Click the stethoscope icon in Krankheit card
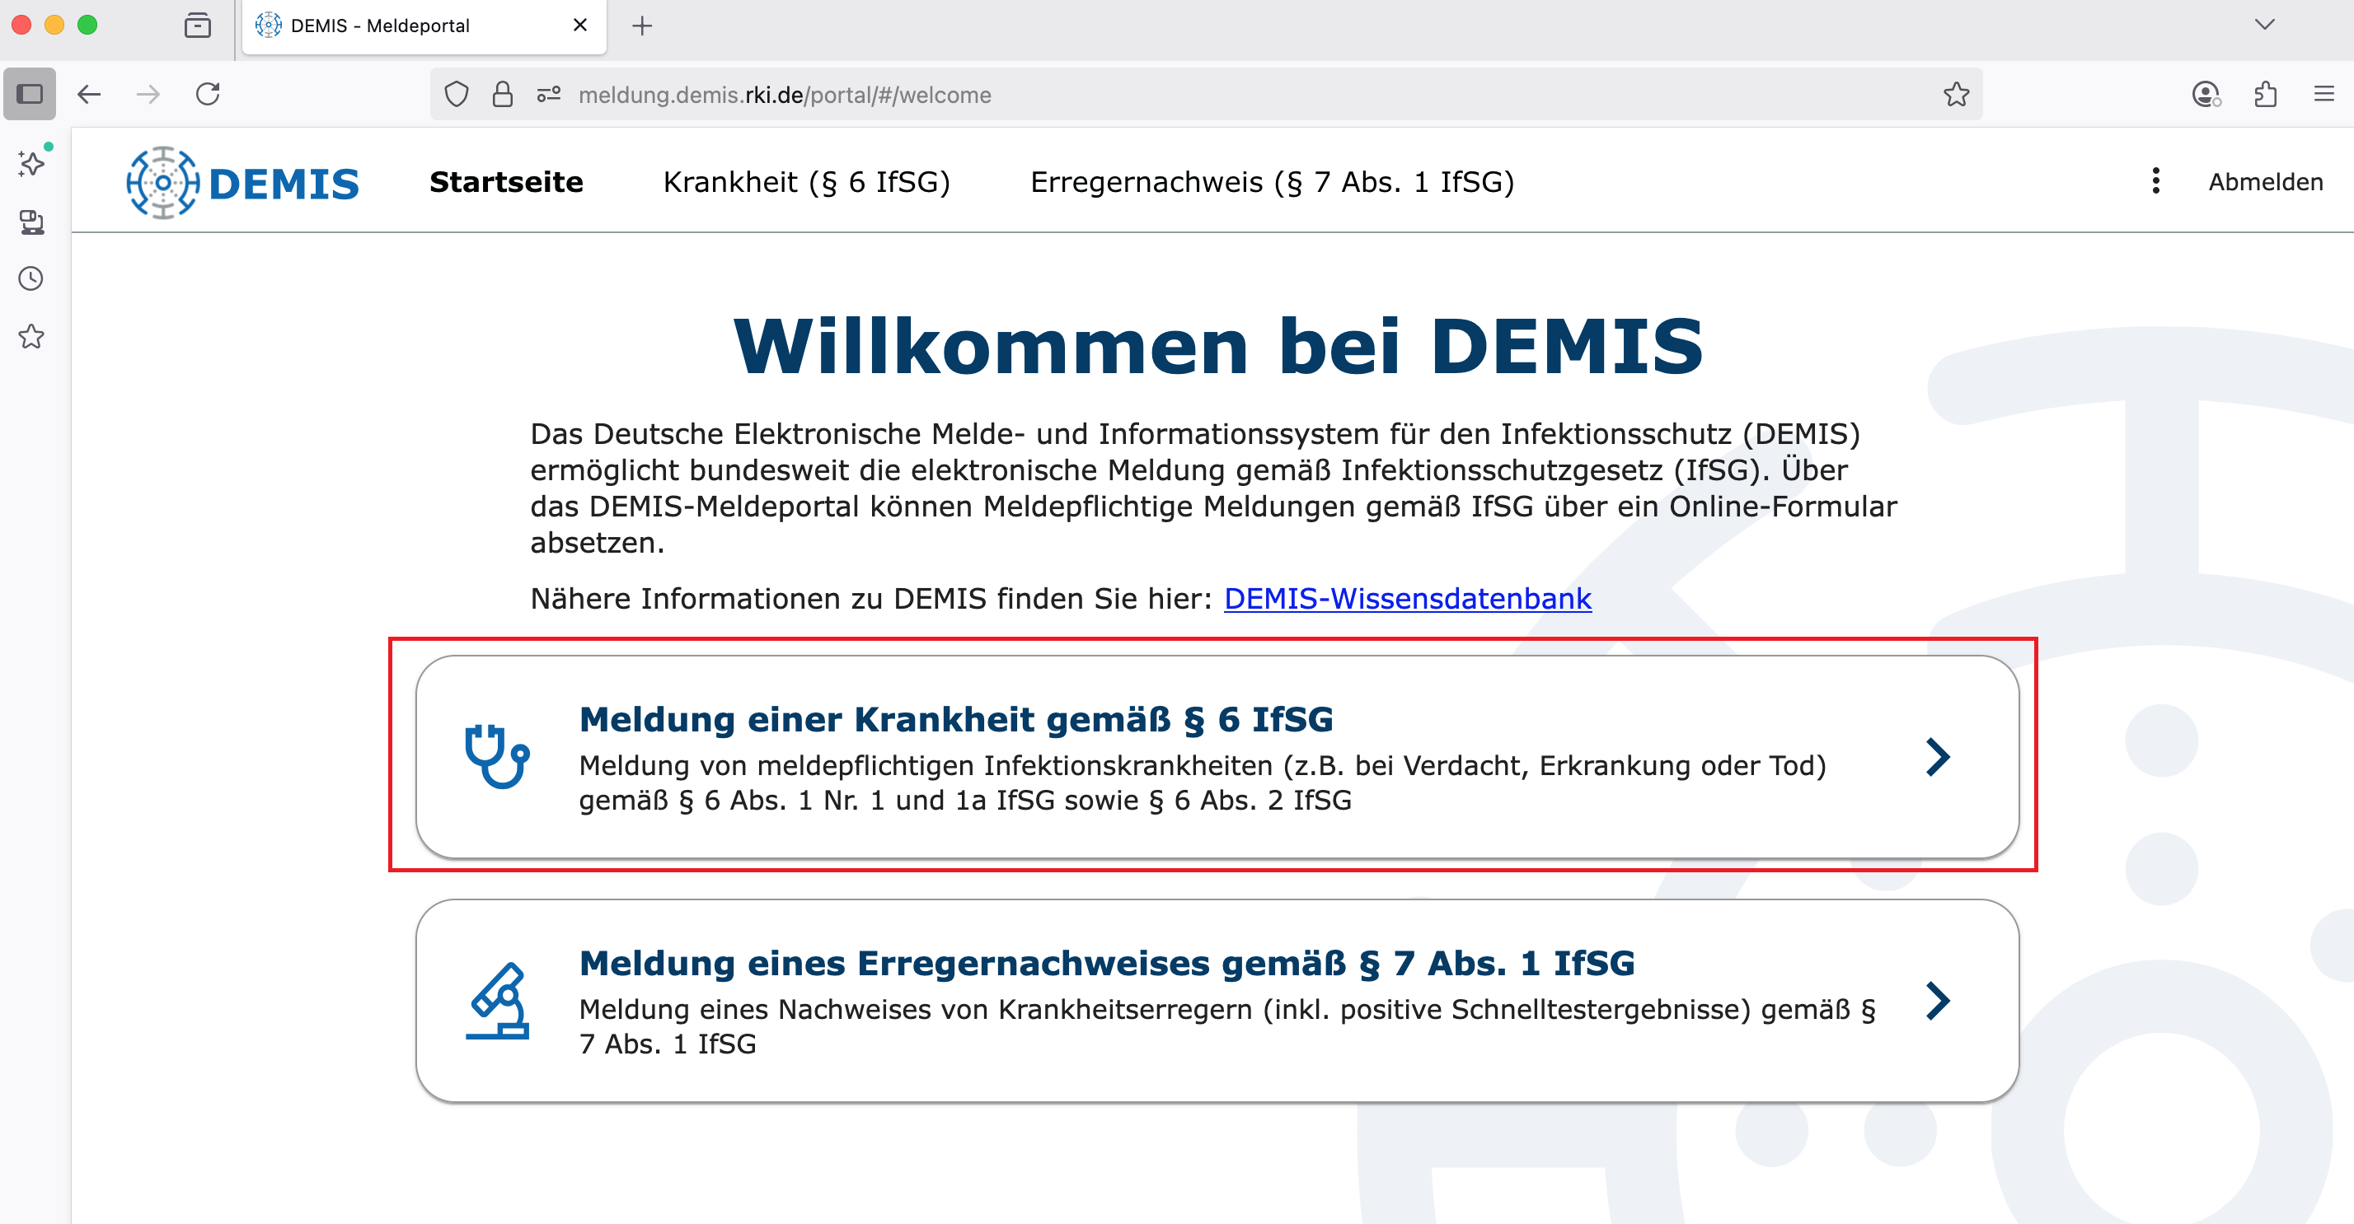 (496, 756)
